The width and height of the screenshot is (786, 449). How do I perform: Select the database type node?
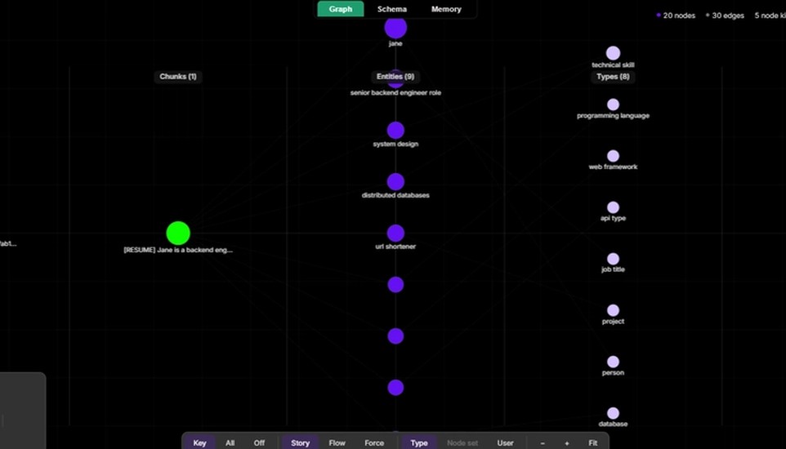point(613,413)
